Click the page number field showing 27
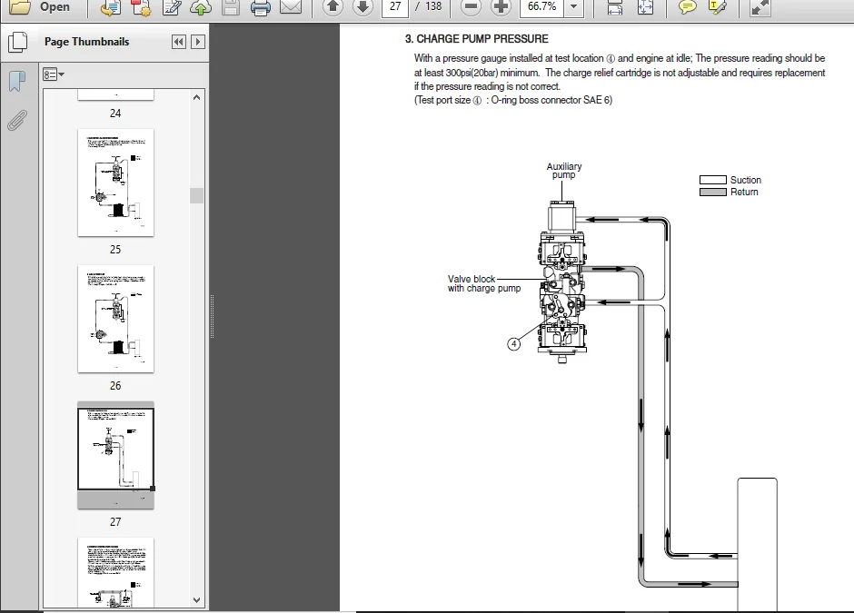This screenshot has height=613, width=854. [395, 7]
